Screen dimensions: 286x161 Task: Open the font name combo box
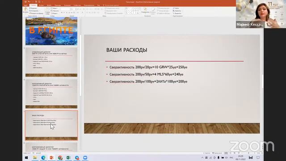(x=66, y=9)
